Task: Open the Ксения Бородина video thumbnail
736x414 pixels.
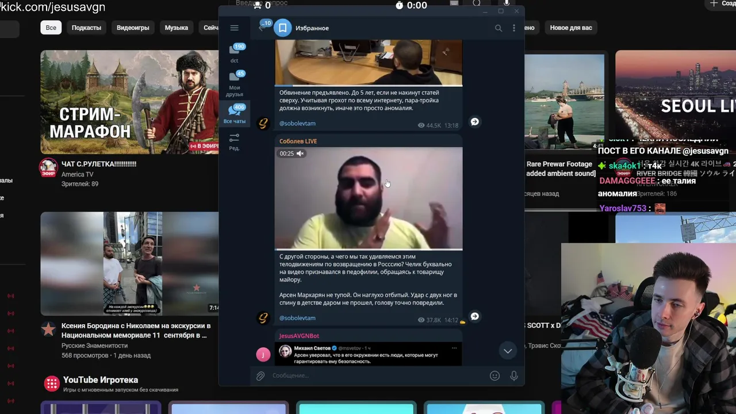Action: (x=129, y=264)
